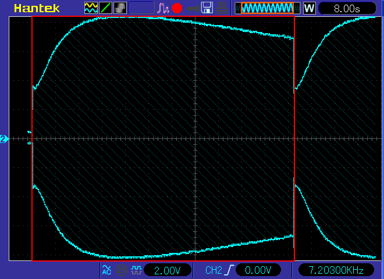
Task: Click the green diagonal line icon
Action: coord(105,8)
